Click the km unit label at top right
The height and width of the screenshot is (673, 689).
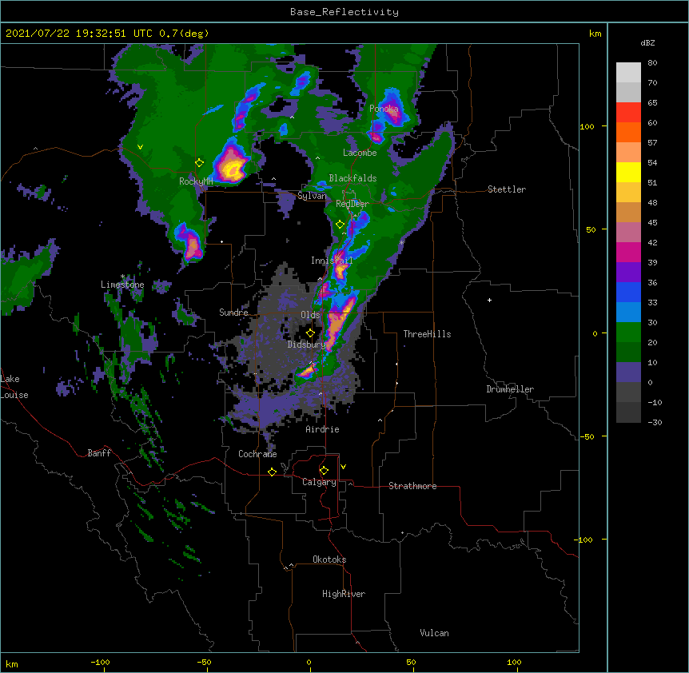click(595, 34)
